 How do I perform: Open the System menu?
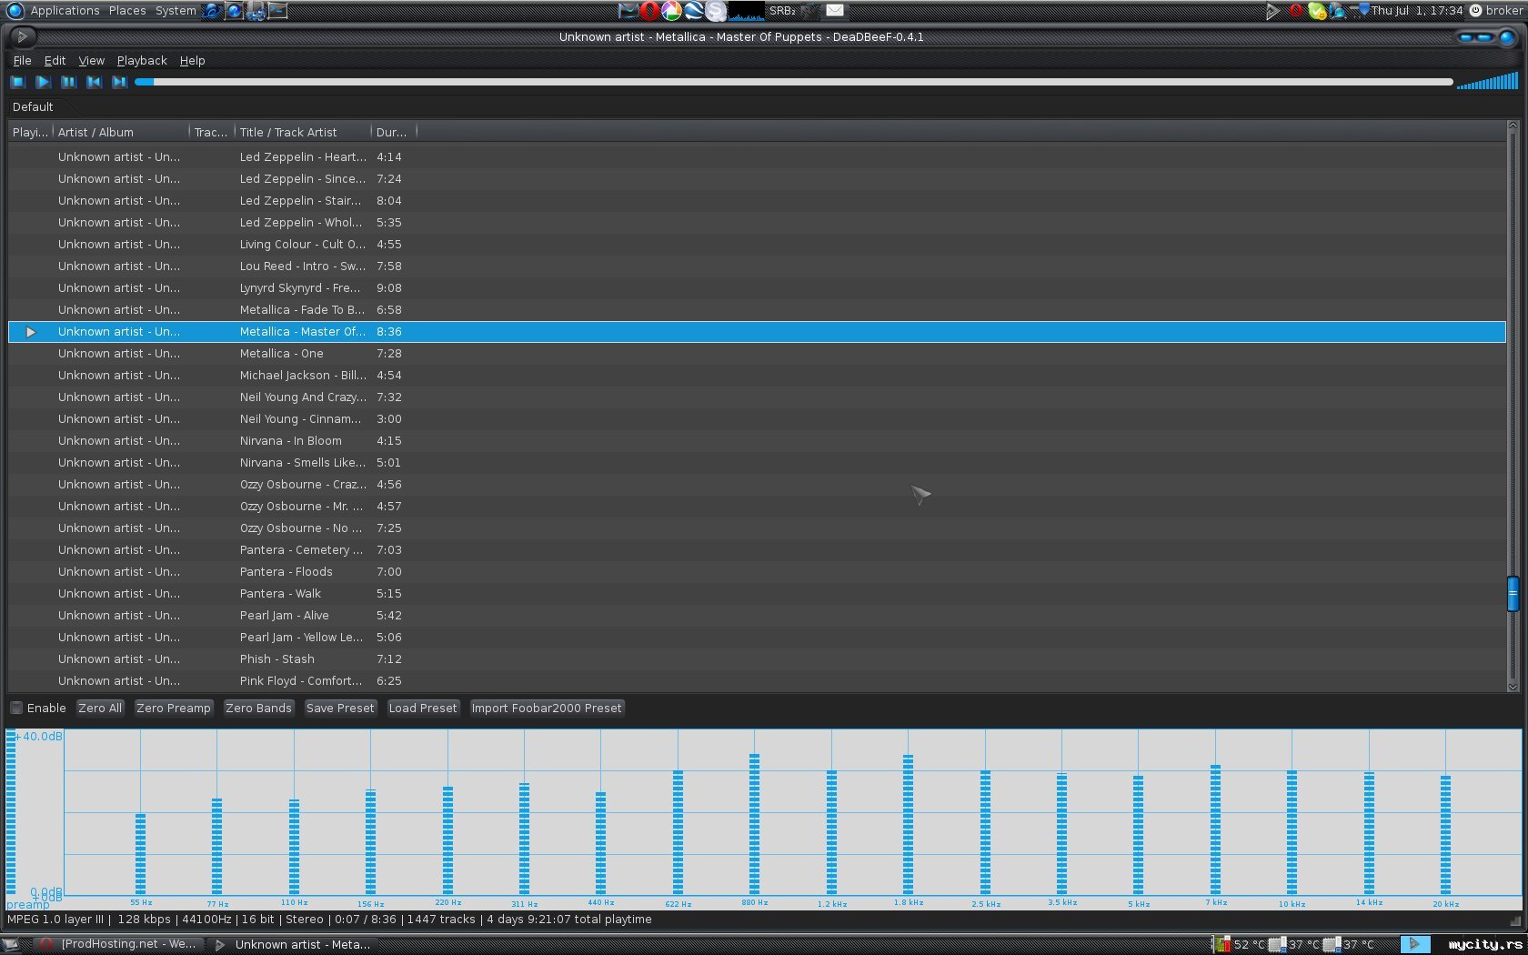[176, 11]
